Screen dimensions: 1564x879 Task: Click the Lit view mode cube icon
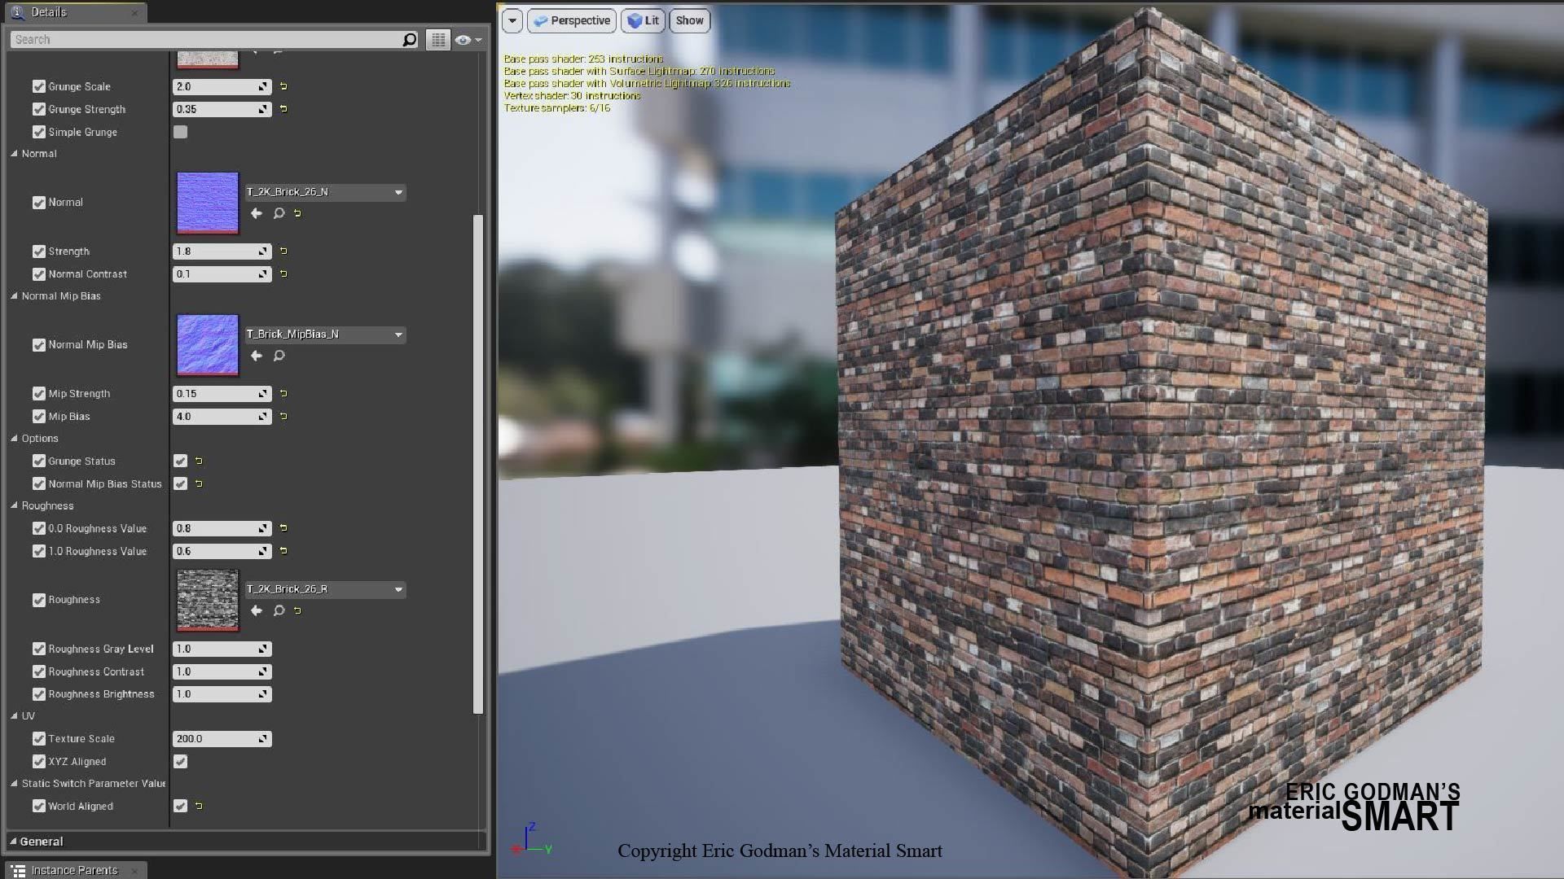point(635,21)
